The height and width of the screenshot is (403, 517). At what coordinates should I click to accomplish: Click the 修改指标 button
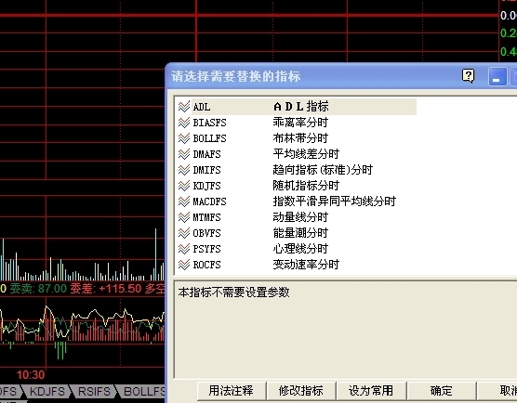tap(301, 391)
